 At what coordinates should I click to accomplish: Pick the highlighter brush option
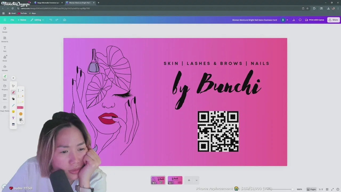click(x=21, y=102)
